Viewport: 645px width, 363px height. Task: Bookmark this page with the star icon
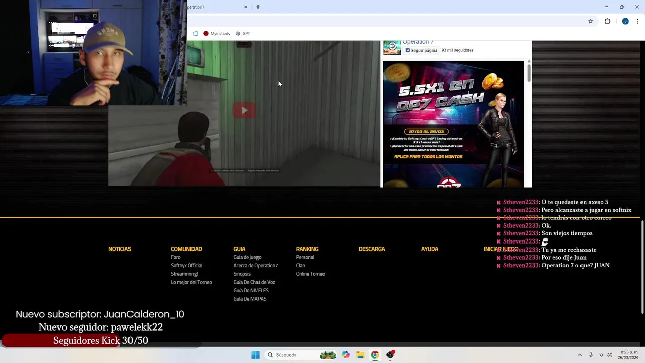point(591,21)
